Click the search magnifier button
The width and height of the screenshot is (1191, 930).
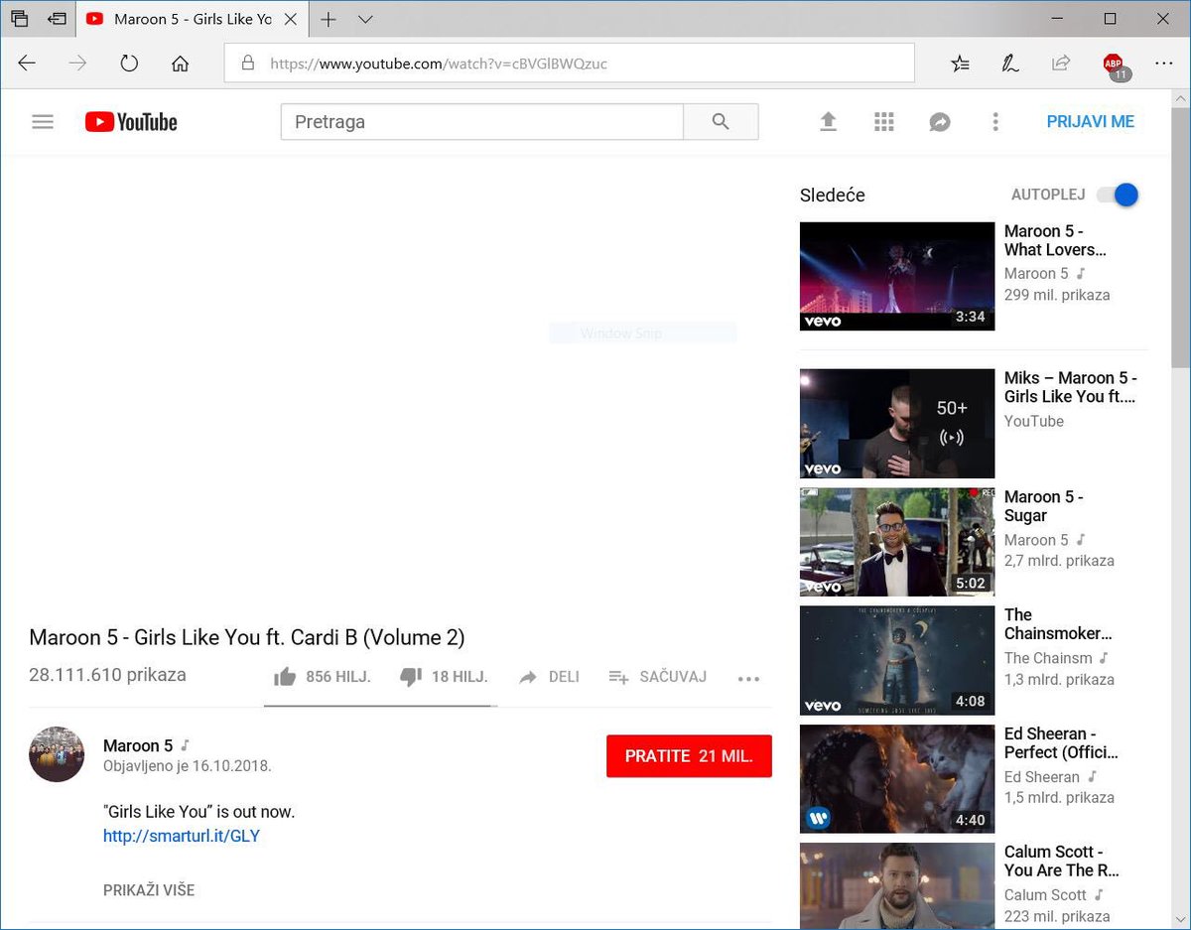(721, 122)
